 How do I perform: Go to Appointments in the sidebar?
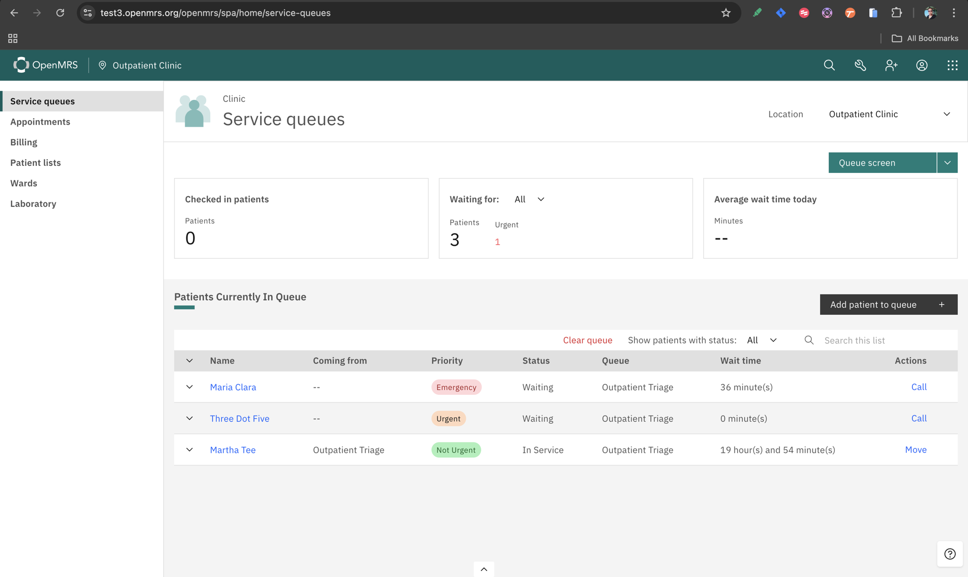coord(40,122)
